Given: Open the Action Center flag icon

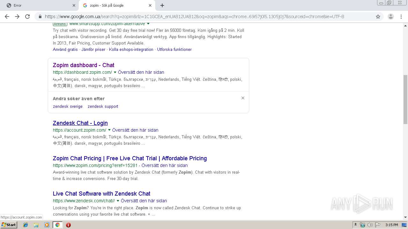Looking at the screenshot, I should pyautogui.click(x=378, y=225).
